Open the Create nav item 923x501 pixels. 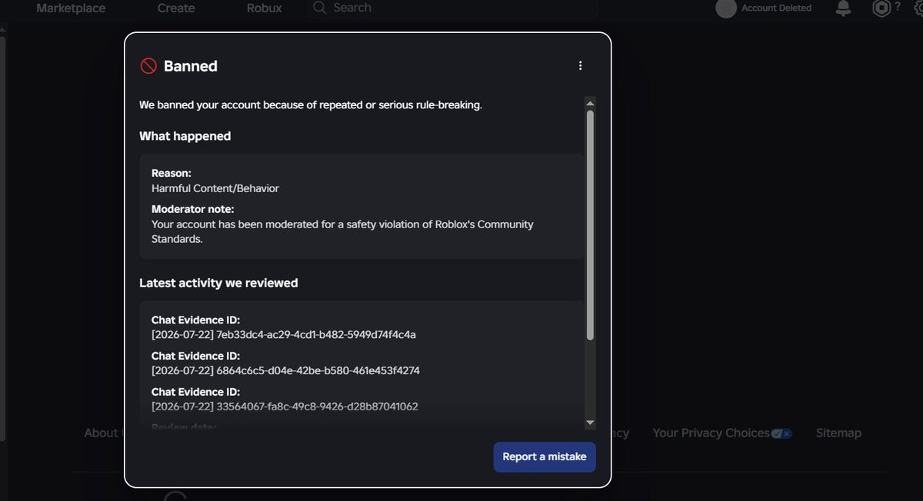tap(176, 8)
